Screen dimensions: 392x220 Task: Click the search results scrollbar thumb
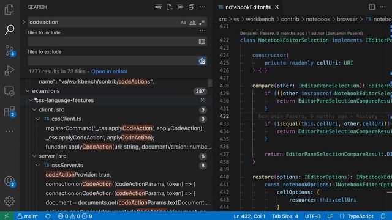pos(209,83)
